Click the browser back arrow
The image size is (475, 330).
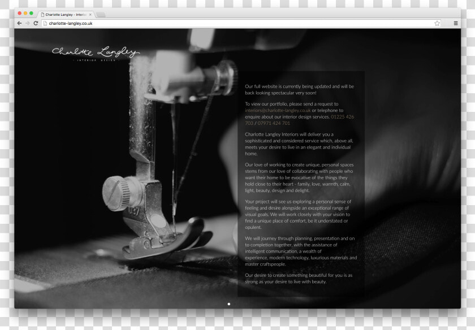tap(19, 23)
